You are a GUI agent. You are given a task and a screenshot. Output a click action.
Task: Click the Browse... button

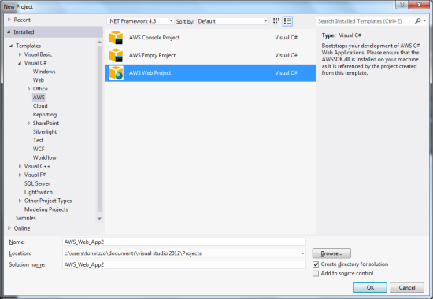[331, 253]
